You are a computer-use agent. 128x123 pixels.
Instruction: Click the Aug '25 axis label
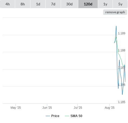pyautogui.click(x=110, y=108)
